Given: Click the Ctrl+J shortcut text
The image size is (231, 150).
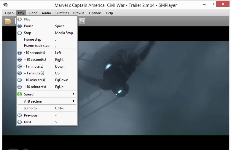Looking at the screenshot, I should coord(60,108).
